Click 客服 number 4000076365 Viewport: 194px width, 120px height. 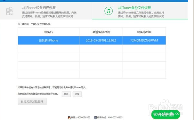point(81,117)
